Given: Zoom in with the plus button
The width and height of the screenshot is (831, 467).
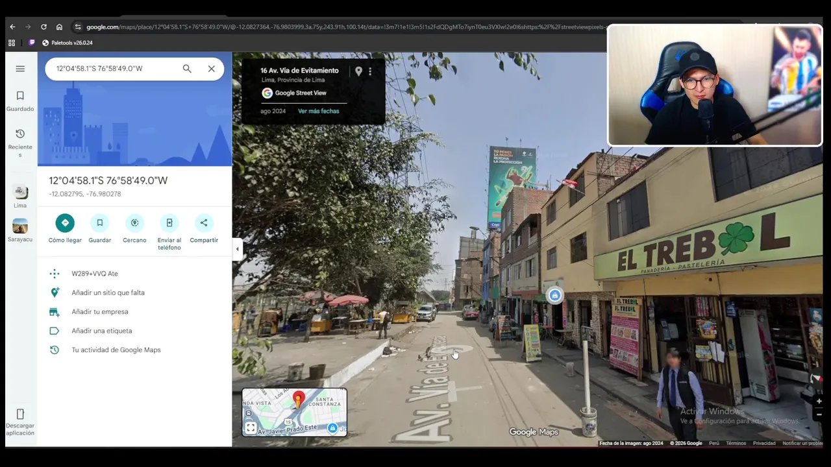Looking at the screenshot, I should point(819,401).
